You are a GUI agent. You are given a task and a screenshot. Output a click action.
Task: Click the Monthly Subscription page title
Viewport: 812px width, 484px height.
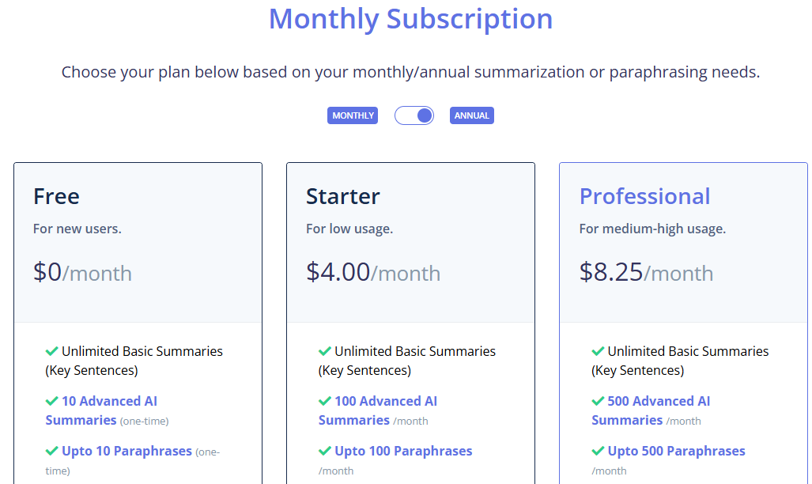tap(410, 19)
